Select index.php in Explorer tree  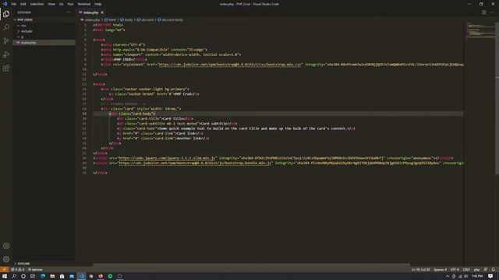44,43
